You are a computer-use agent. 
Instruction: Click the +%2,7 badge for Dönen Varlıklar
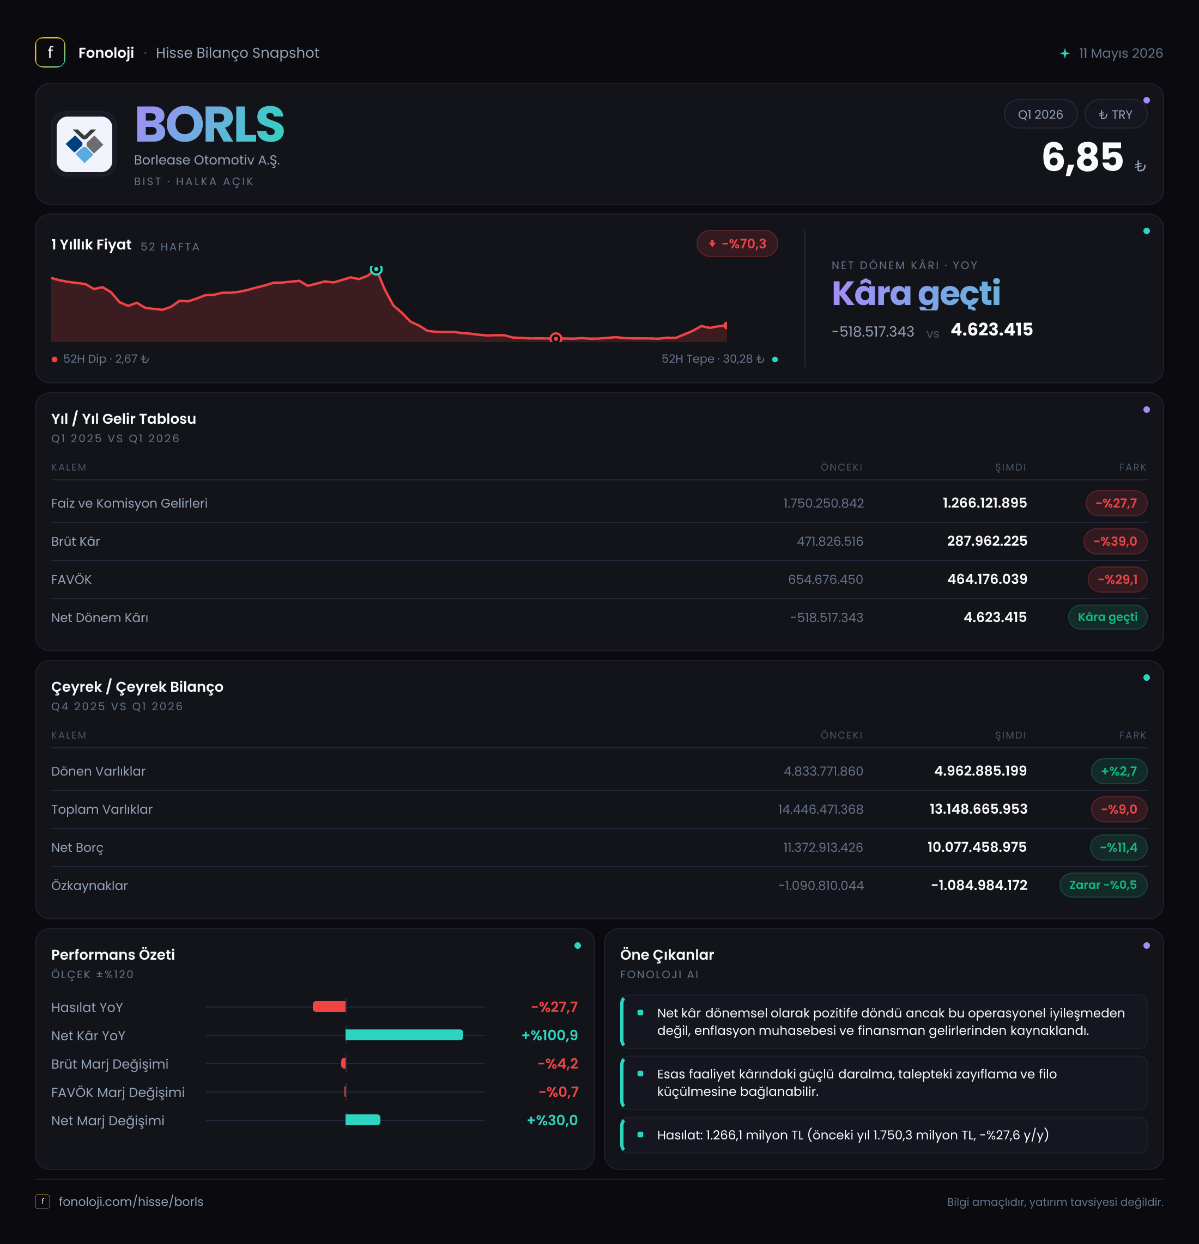pyautogui.click(x=1119, y=771)
